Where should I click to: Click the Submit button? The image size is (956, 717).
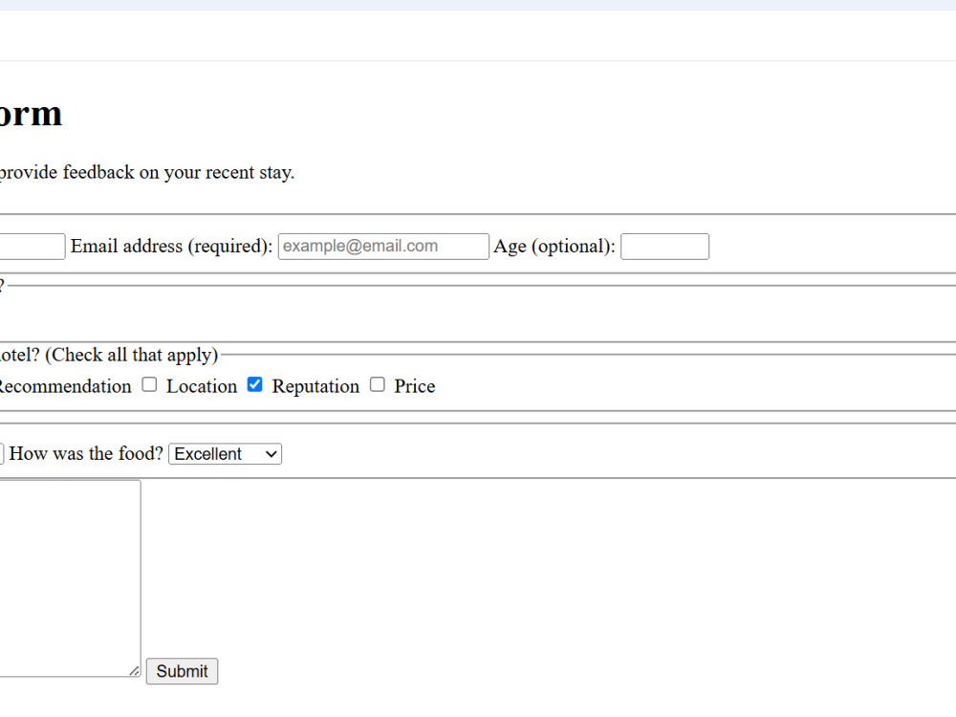click(182, 671)
